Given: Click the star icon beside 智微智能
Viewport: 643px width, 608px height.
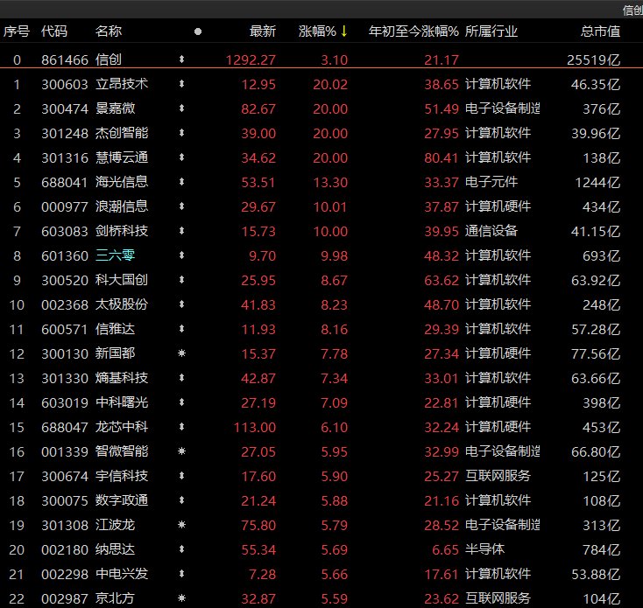Looking at the screenshot, I should click(x=181, y=451).
